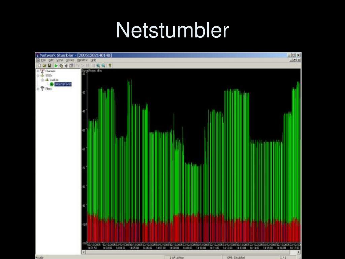Click the grayed Small Icons view button
The image size is (345, 259).
(x=82, y=65)
